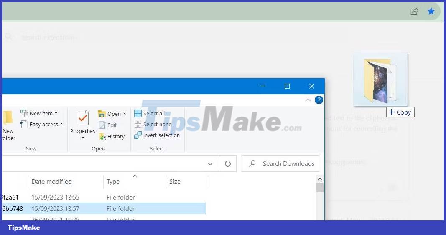The width and height of the screenshot is (446, 235).
Task: Click Select all in ribbon
Action: click(150, 113)
